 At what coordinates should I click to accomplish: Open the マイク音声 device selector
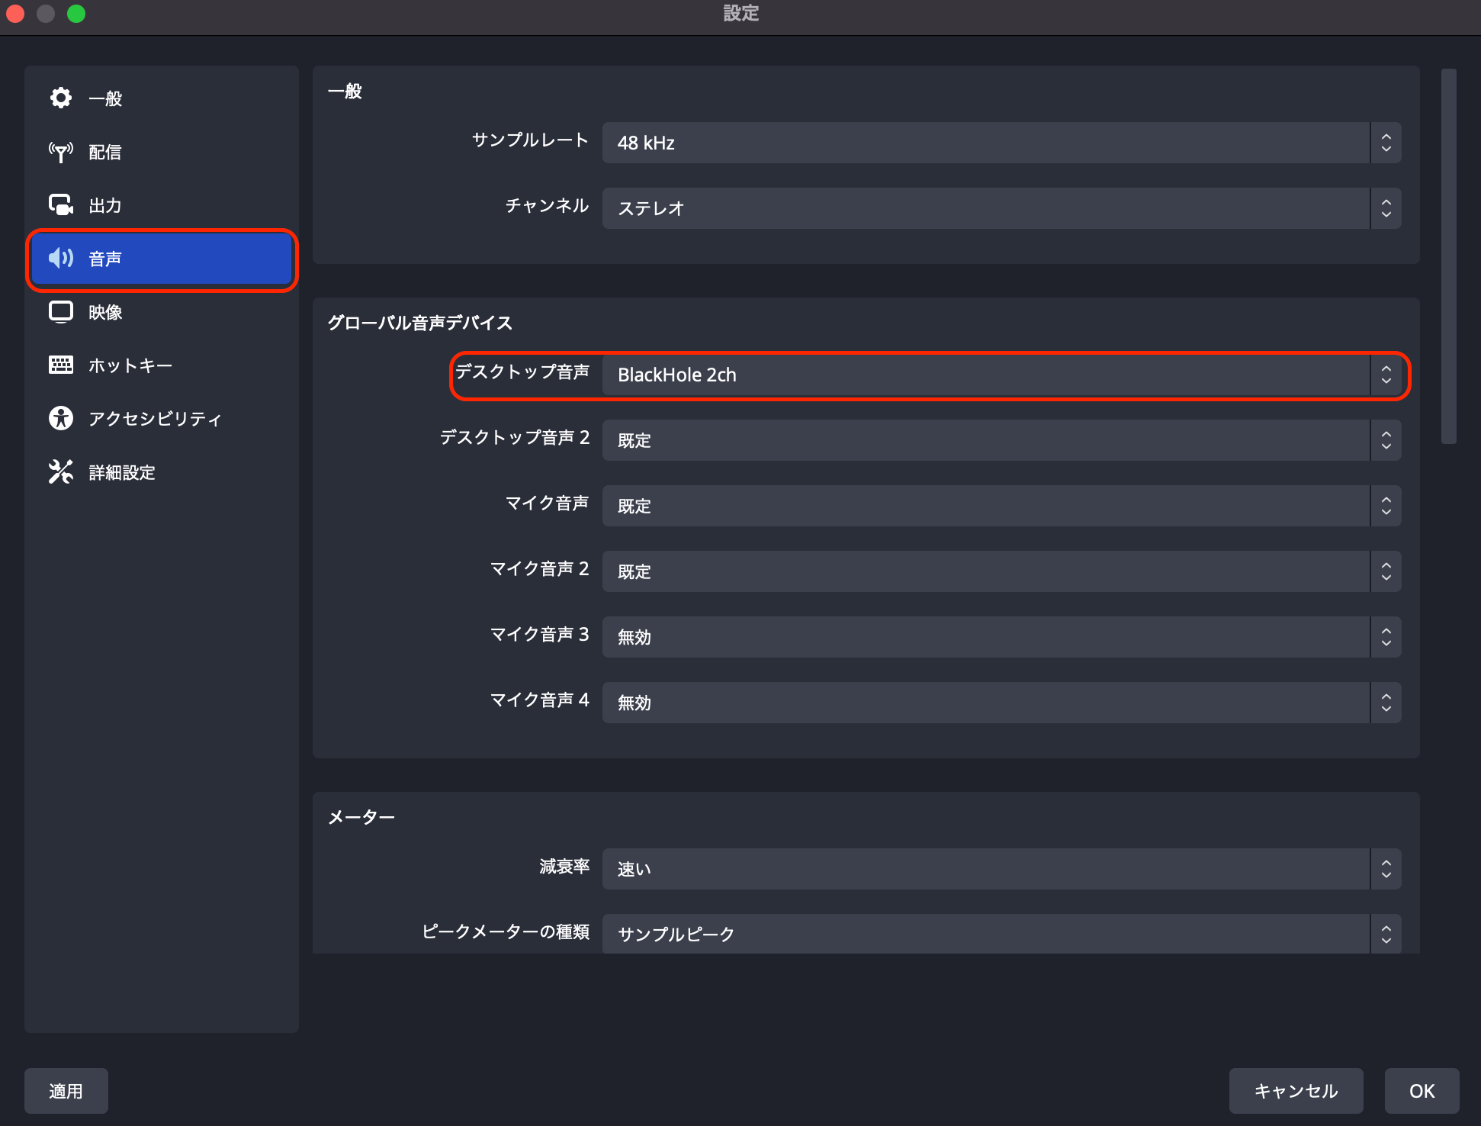pyautogui.click(x=999, y=506)
